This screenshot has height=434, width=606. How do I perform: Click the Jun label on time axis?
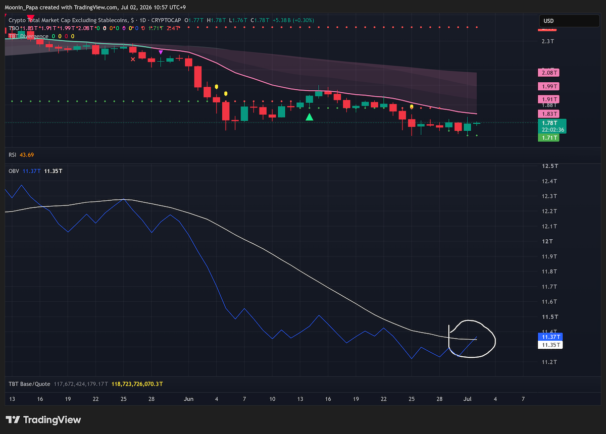[189, 399]
